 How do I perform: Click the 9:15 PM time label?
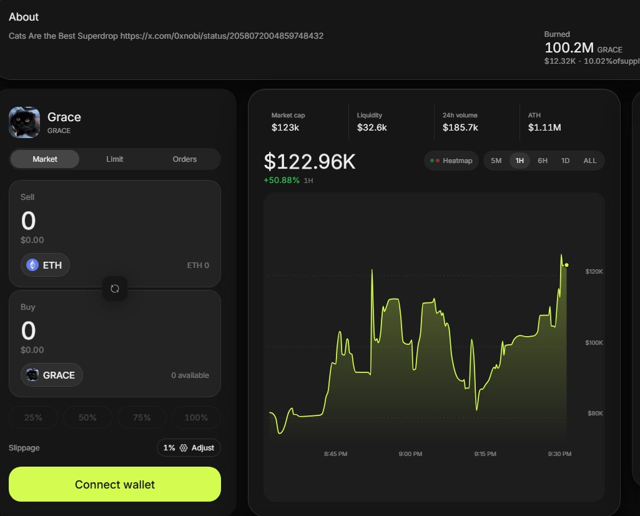pos(485,454)
